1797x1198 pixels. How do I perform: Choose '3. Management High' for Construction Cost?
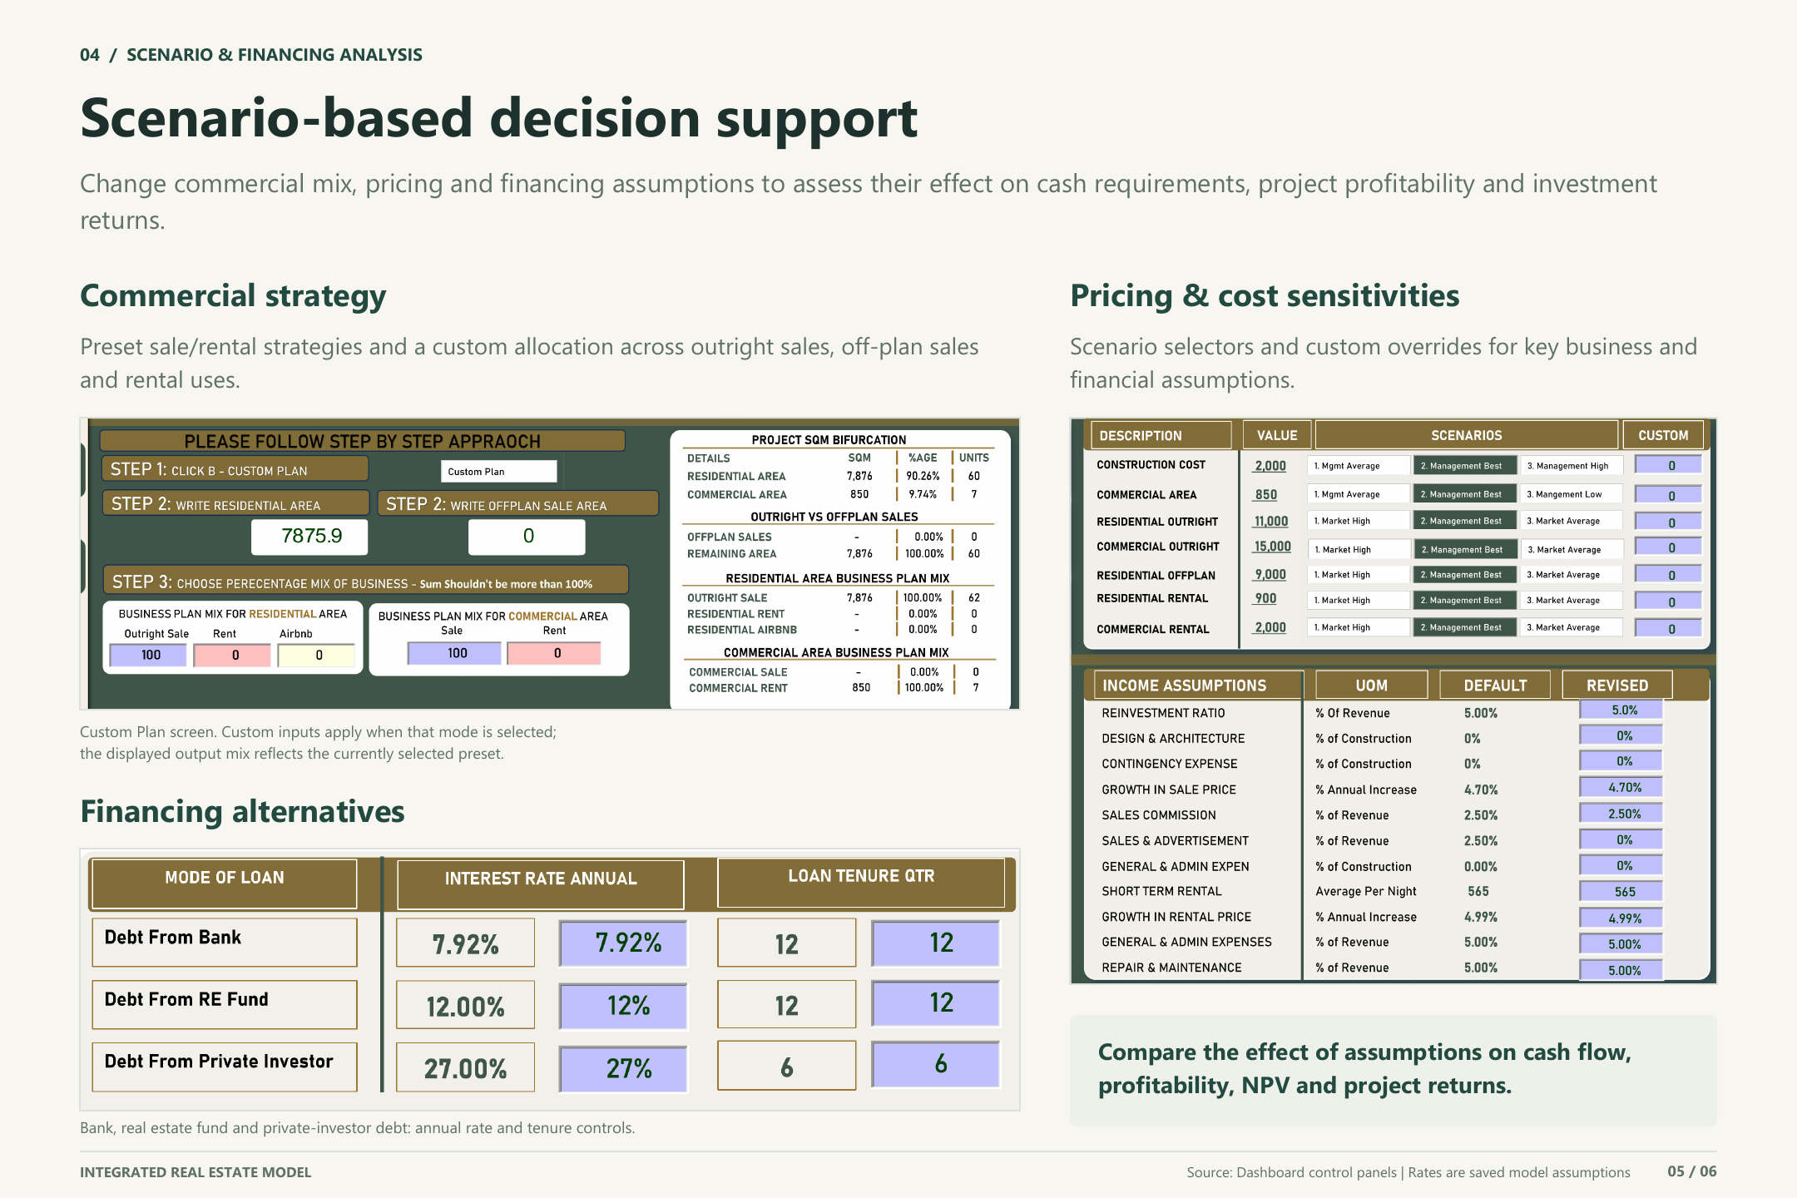point(1572,466)
